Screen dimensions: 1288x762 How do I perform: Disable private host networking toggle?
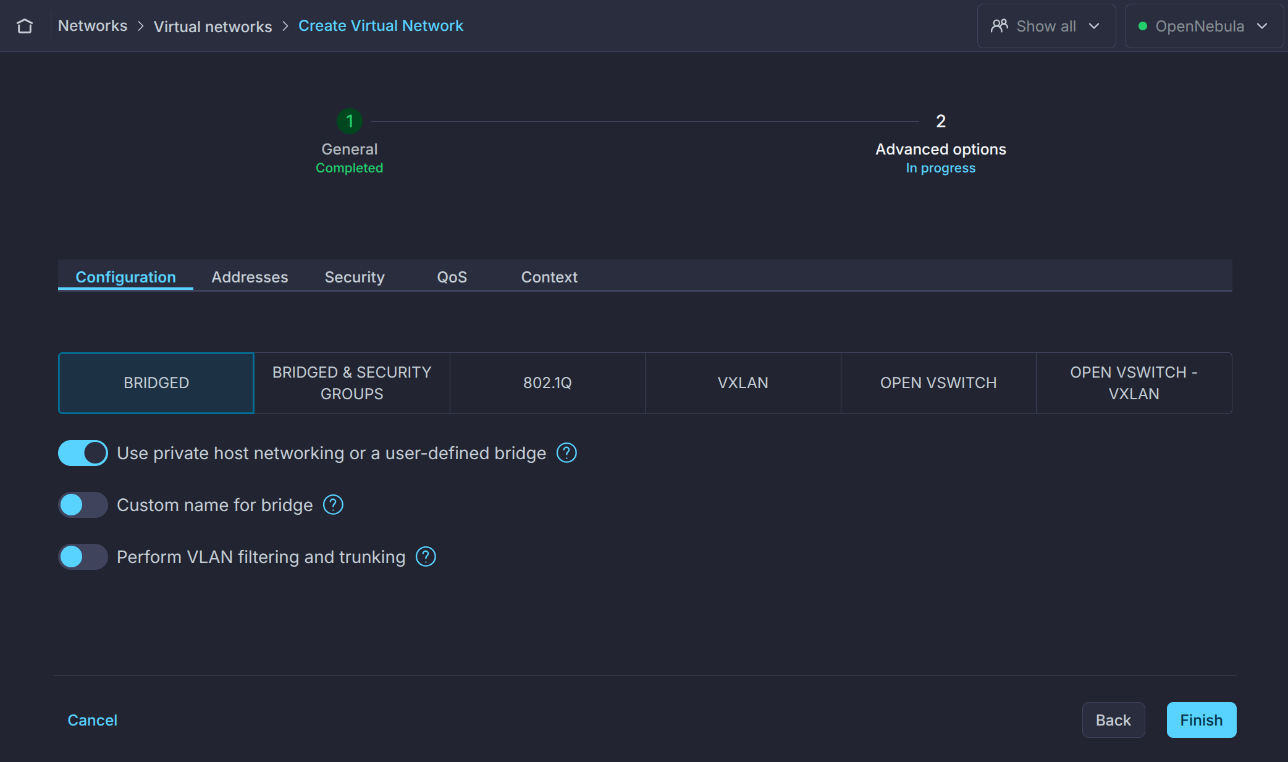point(83,453)
